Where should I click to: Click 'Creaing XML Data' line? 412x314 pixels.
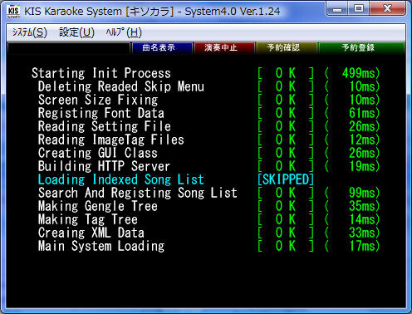tap(91, 233)
